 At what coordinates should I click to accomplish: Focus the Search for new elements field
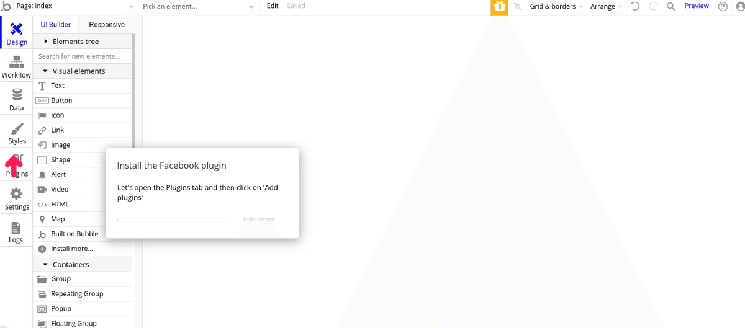pyautogui.click(x=83, y=56)
